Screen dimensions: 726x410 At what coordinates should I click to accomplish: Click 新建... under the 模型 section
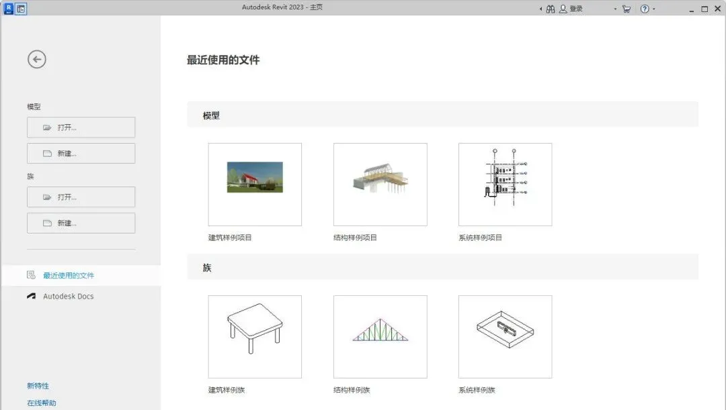[x=81, y=153]
